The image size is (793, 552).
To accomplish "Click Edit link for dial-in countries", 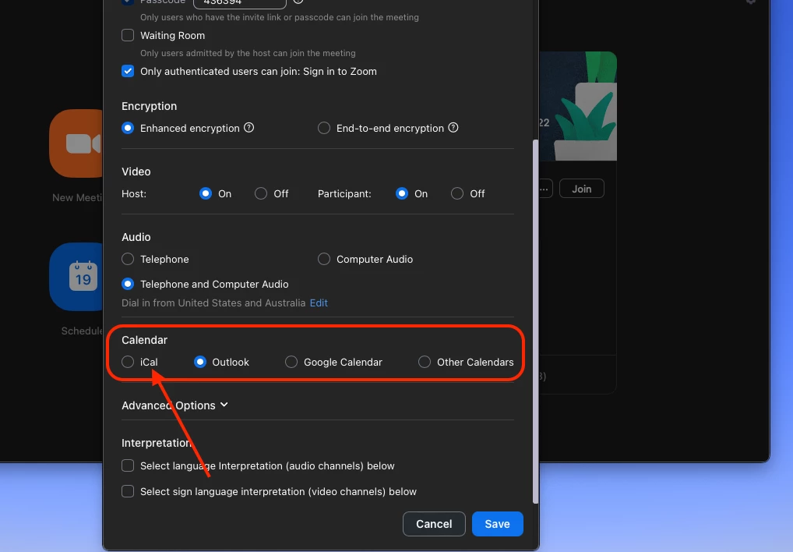I will coord(319,303).
